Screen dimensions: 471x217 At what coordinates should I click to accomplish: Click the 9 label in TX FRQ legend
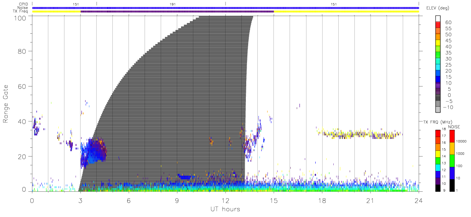(x=445, y=190)
